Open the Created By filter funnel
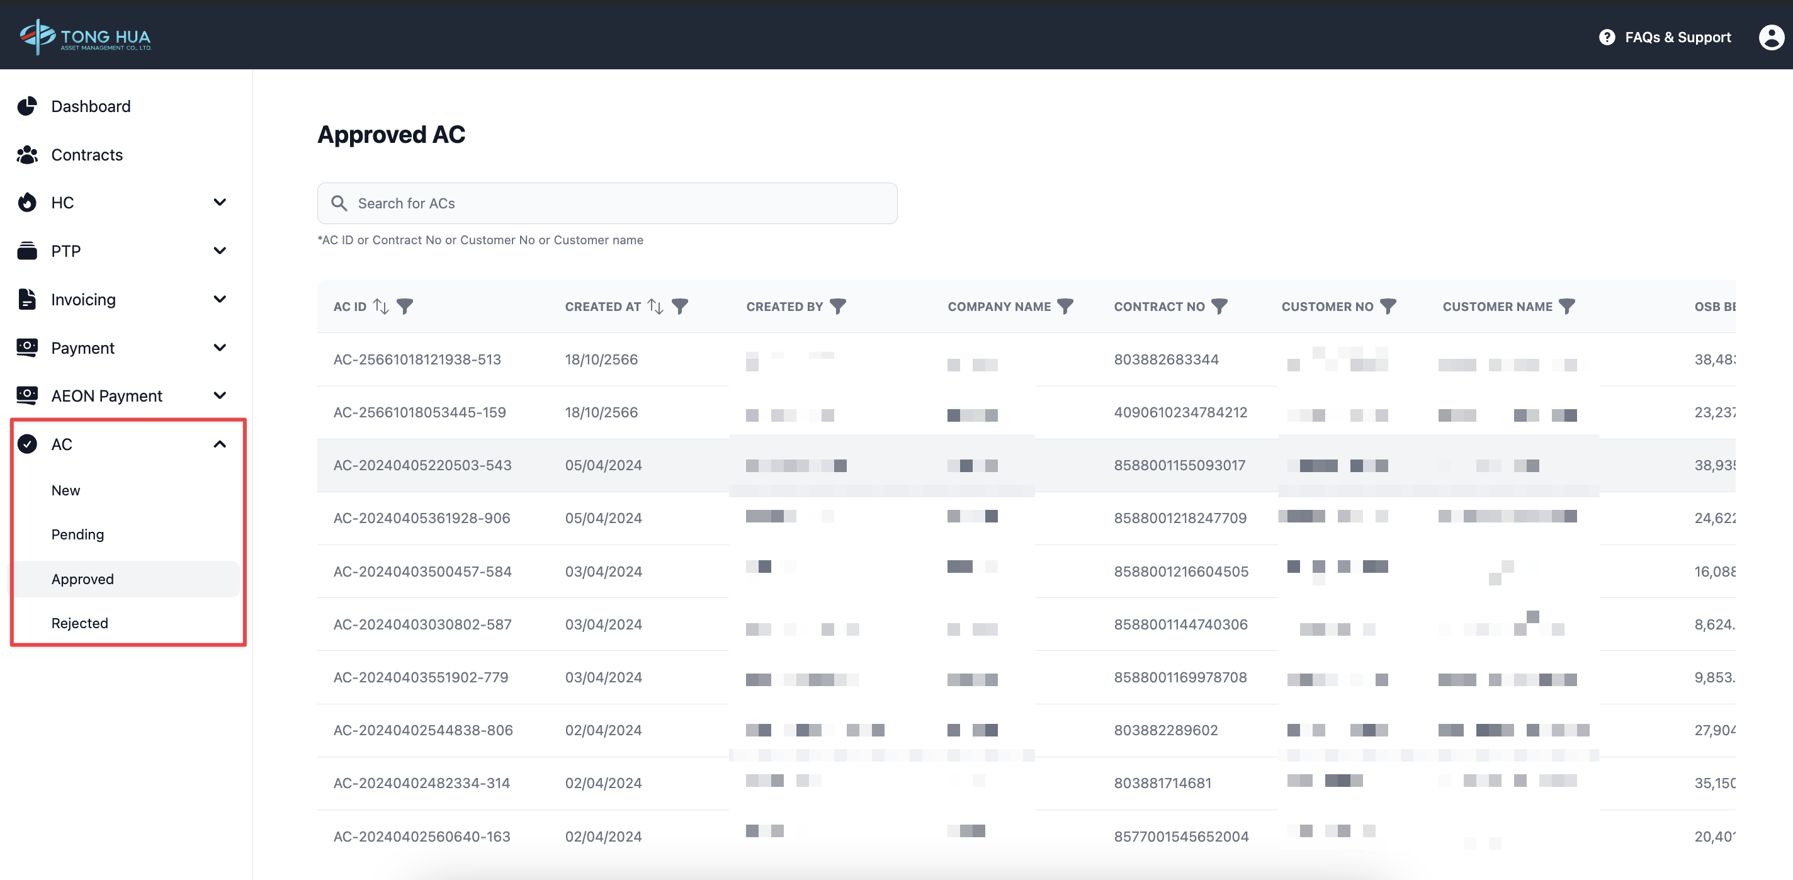1793x880 pixels. (x=838, y=307)
